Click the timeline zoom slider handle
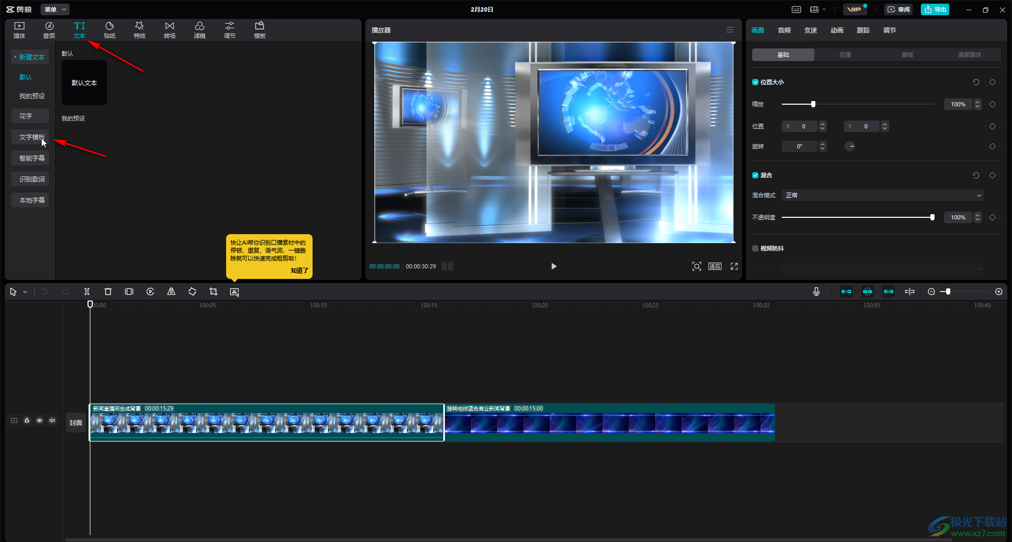Screen dimensions: 1012x542 pyautogui.click(x=948, y=292)
